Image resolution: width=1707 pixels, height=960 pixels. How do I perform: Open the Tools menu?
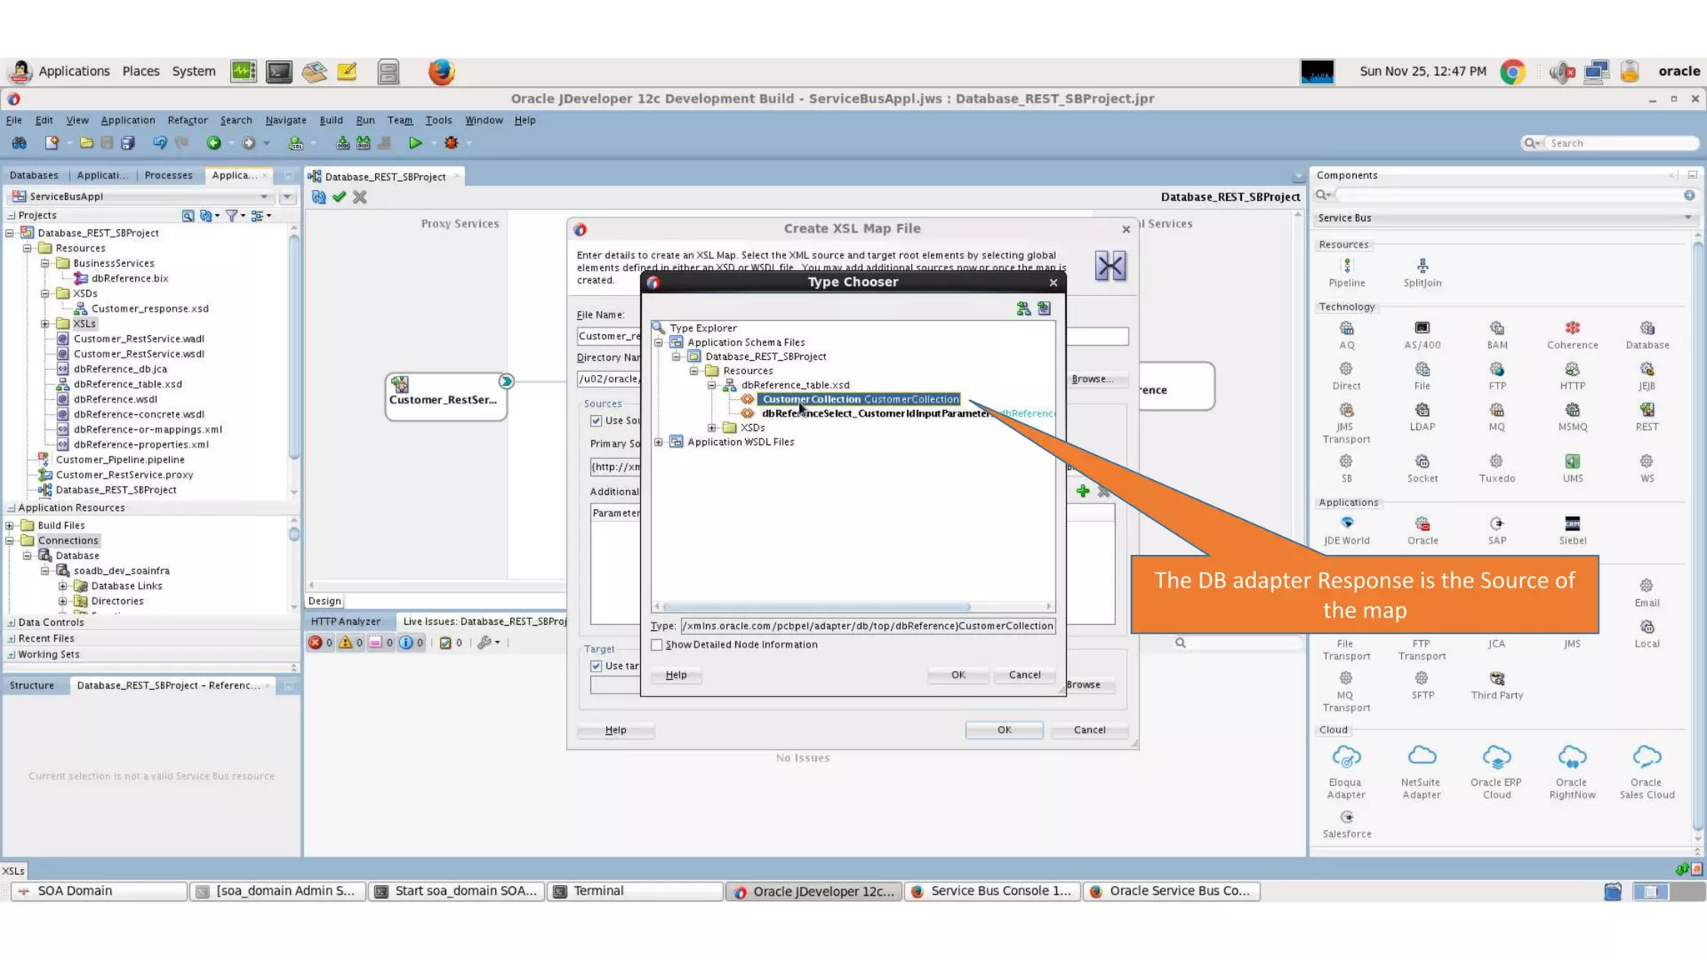tap(438, 120)
